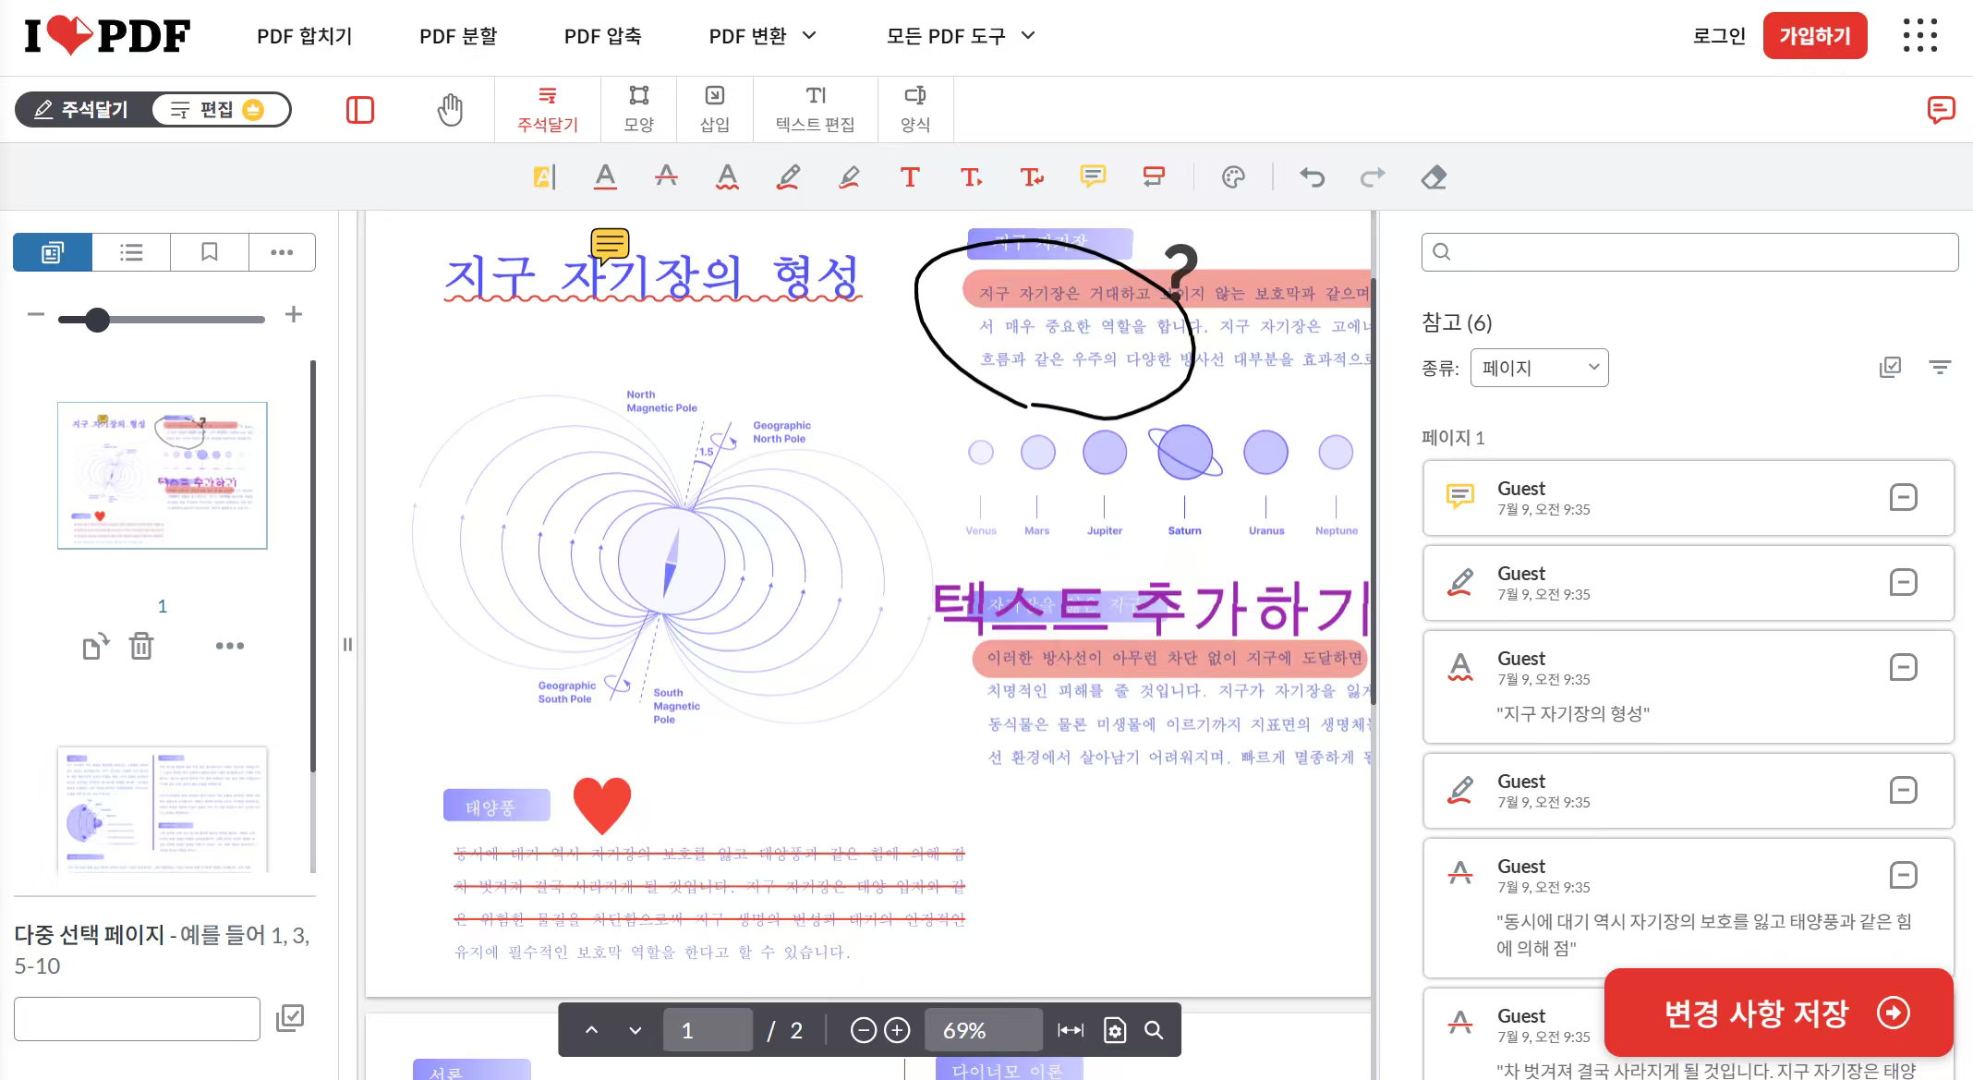Zoom out with minus circle button
This screenshot has width=1973, height=1080.
click(x=863, y=1030)
